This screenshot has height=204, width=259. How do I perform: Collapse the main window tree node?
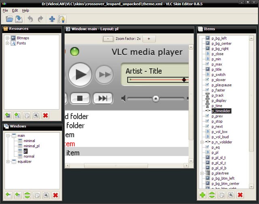pos(7,136)
